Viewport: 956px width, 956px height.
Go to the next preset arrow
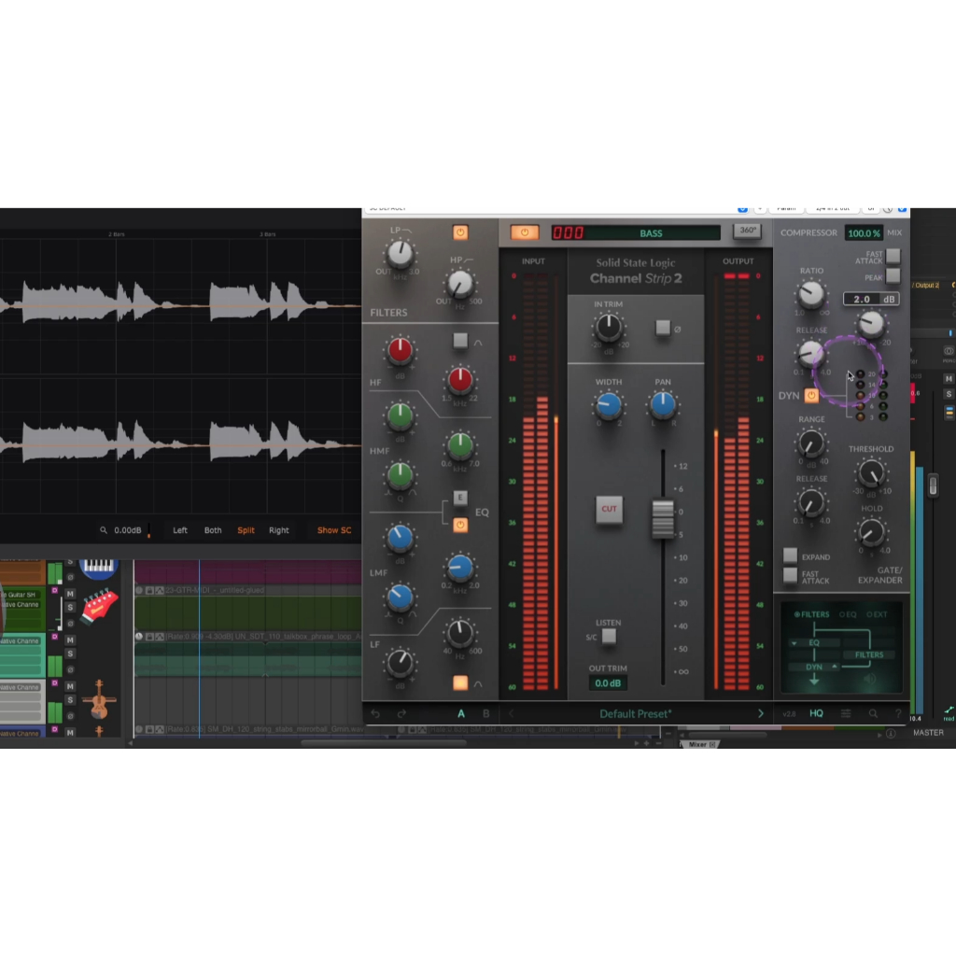click(x=761, y=714)
